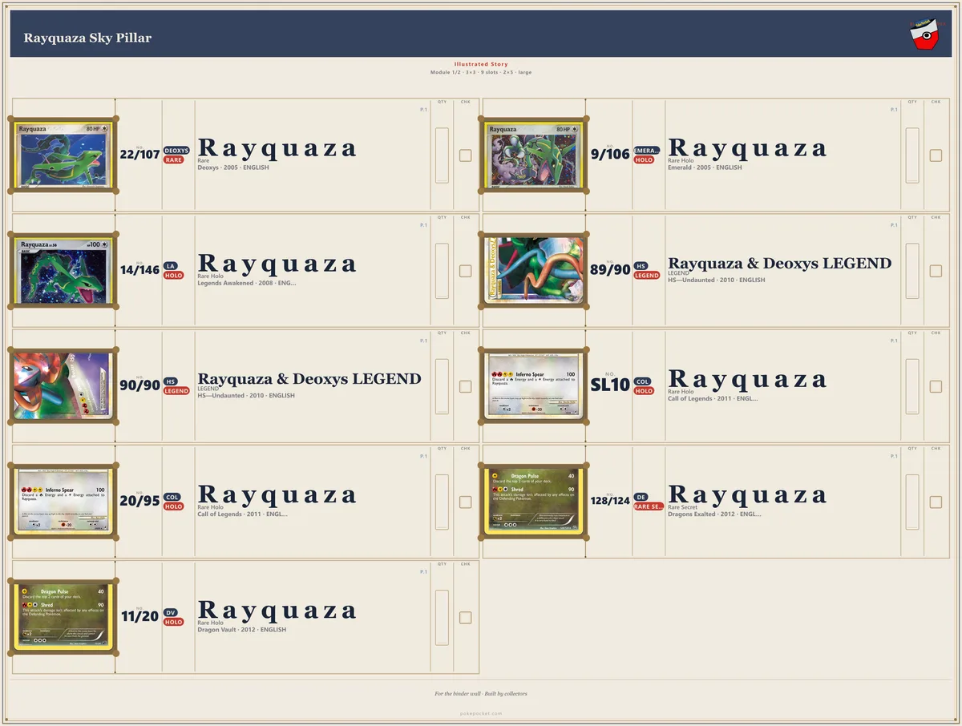Open the 128/124 Dragons Exalted card thumbnail
962x726 pixels.
point(534,502)
